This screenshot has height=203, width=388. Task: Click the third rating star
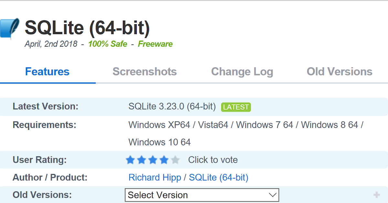(153, 159)
